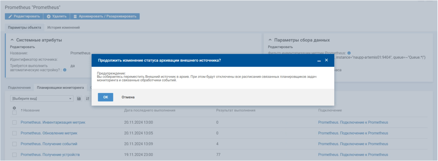
Task: Click the date 20.11.2024 13:05
Action: click(139, 133)
